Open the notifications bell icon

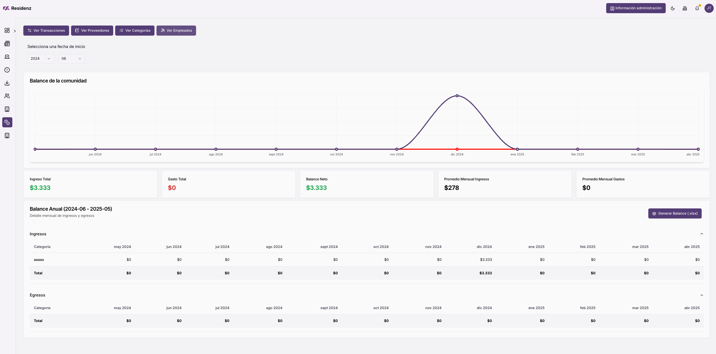[696, 8]
